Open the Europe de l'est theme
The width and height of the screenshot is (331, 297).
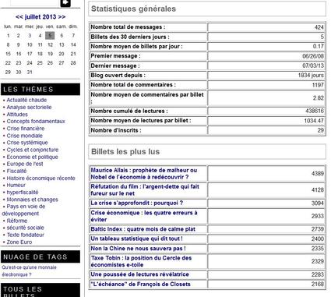tap(25, 164)
